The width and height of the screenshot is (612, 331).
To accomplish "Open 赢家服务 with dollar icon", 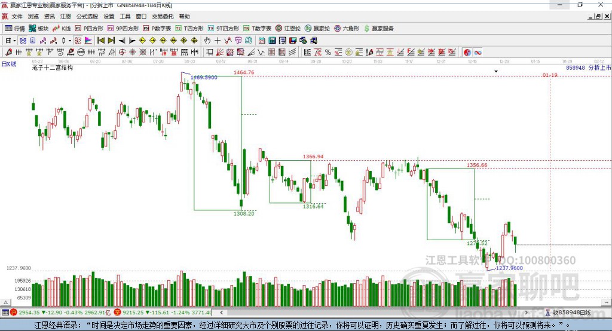I will 378,29.
